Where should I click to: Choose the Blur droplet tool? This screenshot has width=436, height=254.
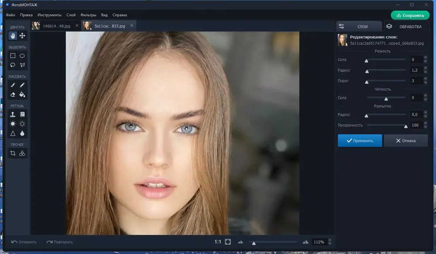22,134
